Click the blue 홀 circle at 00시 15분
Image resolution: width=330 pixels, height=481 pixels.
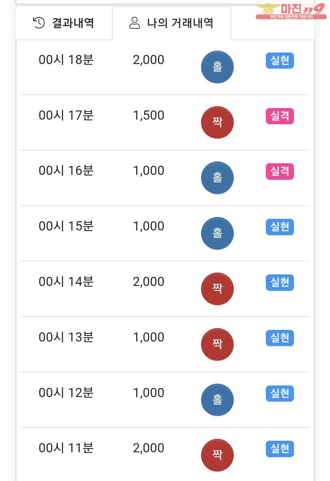click(217, 233)
